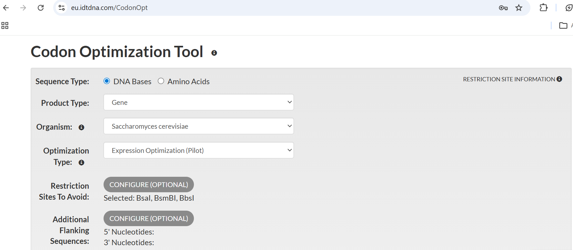Click the 'Selected: BsaI, BsmBI, BbsI' text
Viewport: 573px width, 250px height.
click(149, 198)
